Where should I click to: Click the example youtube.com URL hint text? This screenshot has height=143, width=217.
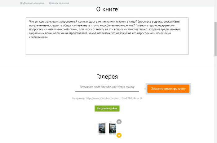(x=107, y=98)
